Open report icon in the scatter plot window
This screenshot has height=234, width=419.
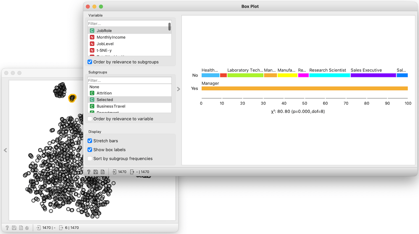click(x=21, y=227)
